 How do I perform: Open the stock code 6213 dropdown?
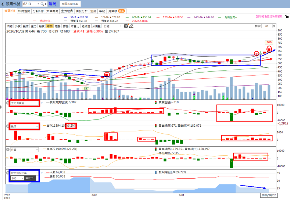click(x=38, y=4)
